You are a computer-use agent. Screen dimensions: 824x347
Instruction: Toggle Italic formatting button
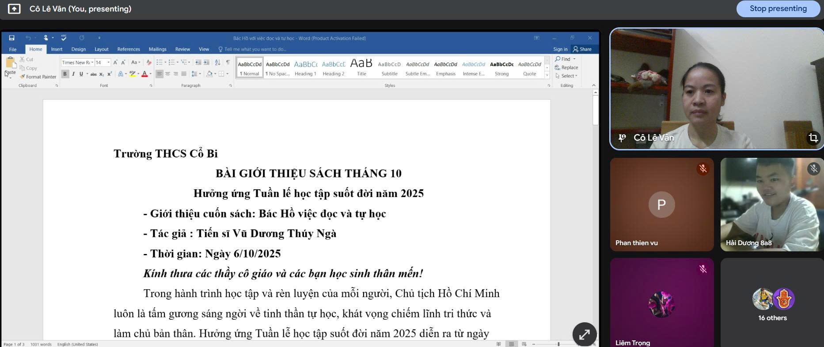click(73, 74)
